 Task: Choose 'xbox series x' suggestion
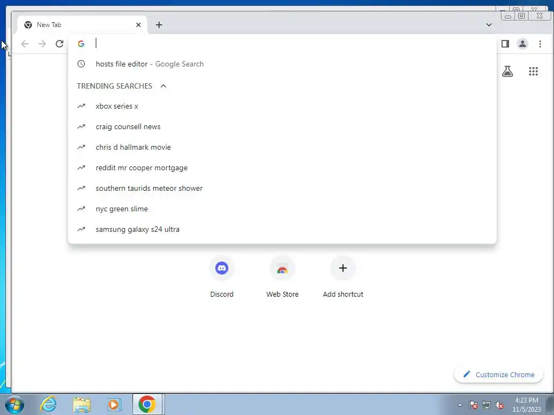coord(282,106)
